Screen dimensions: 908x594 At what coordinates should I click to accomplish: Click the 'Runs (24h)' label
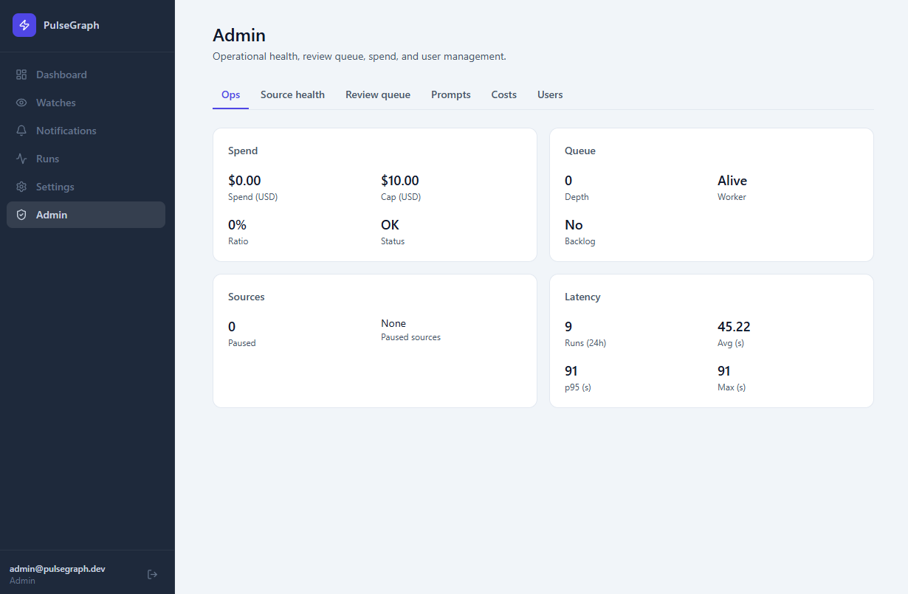(585, 343)
